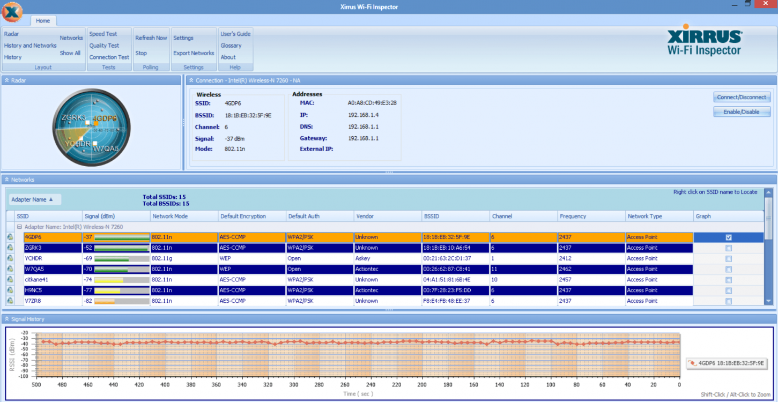The image size is (778, 402).
Task: Click the Actiontec vendor cell for W7QA5
Action: [388, 269]
